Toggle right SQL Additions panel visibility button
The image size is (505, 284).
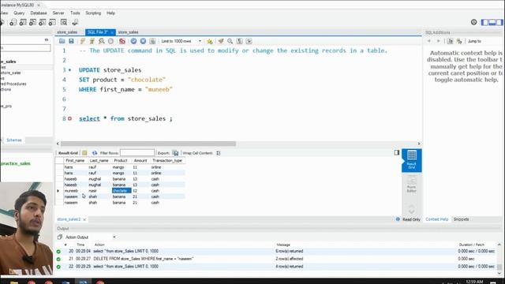coord(499,22)
